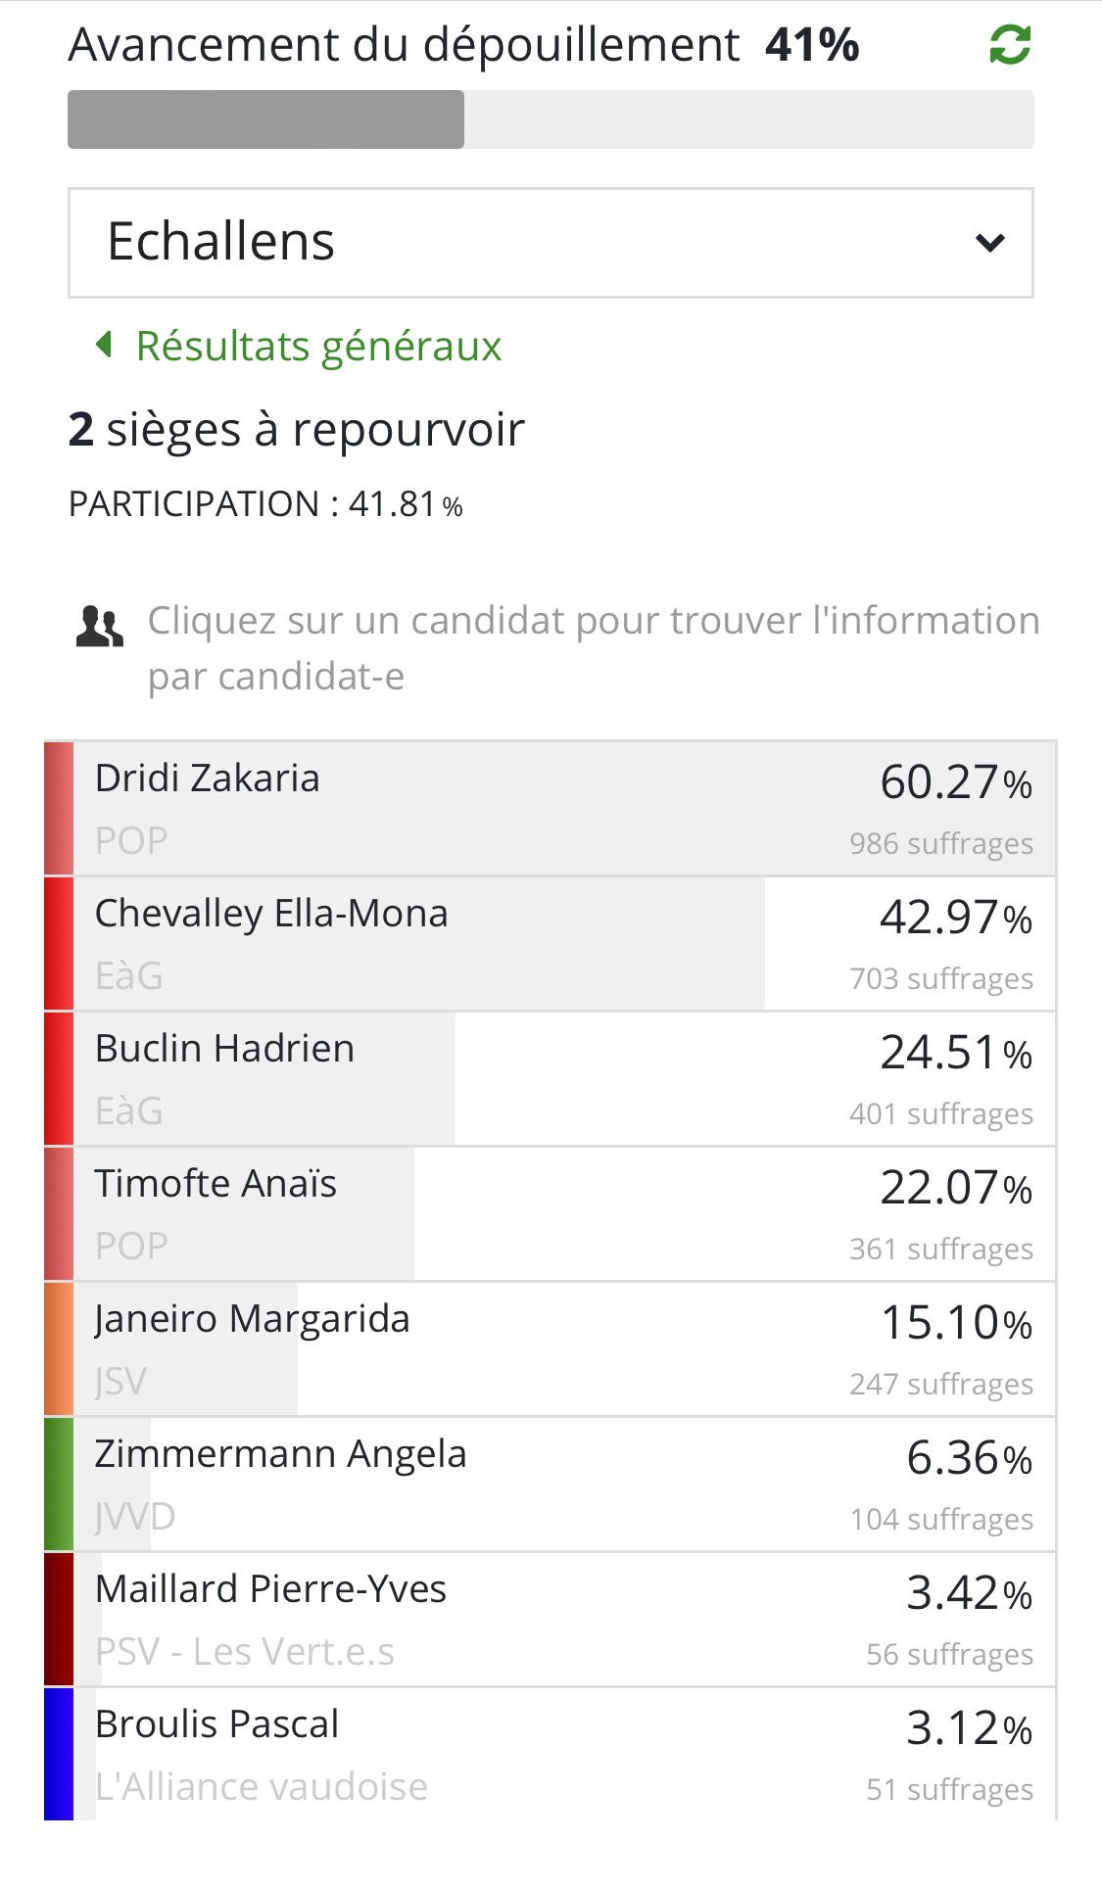This screenshot has height=1887, width=1102.
Task: Click the green JVVD party color bar
Action: [59, 1484]
